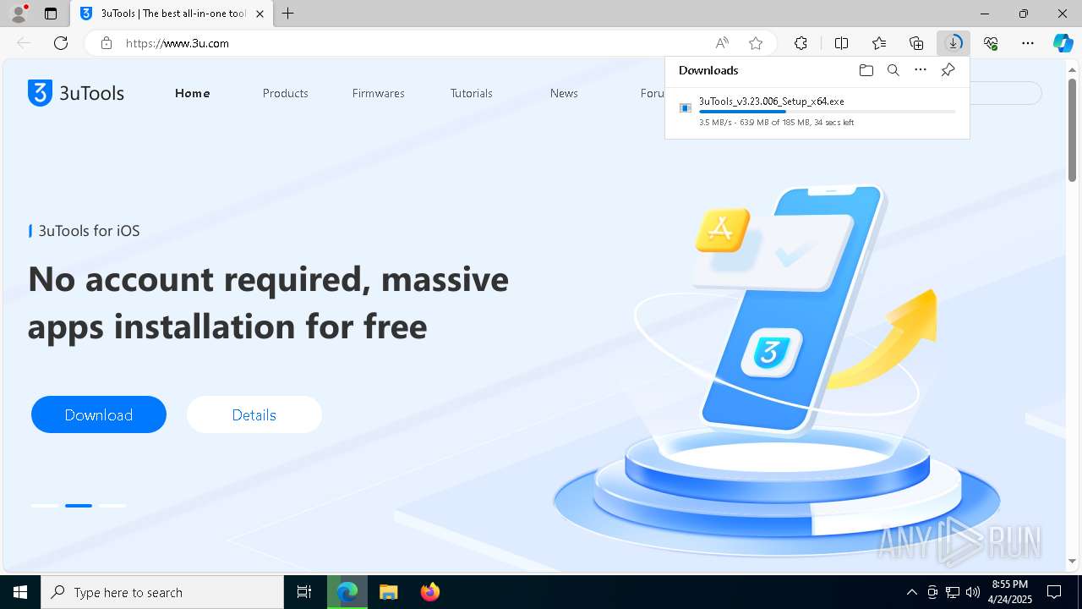Open volume control in system tray
Image resolution: width=1082 pixels, height=609 pixels.
point(972,592)
